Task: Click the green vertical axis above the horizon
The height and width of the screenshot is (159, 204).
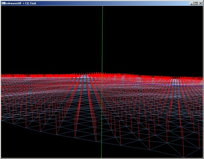Action: click(102, 38)
